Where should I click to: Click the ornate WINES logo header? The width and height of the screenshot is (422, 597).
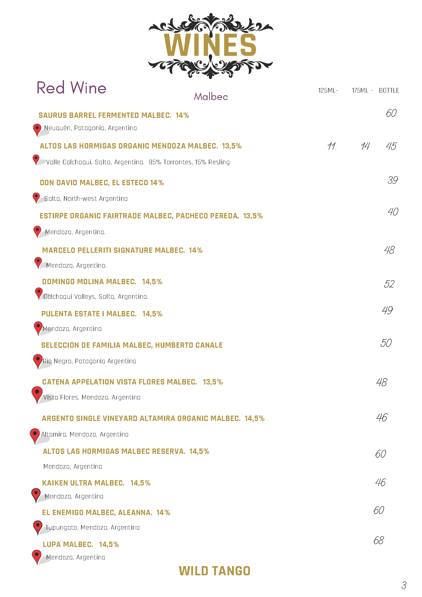point(210,45)
